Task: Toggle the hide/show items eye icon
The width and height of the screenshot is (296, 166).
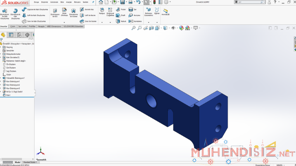Action: (173, 28)
